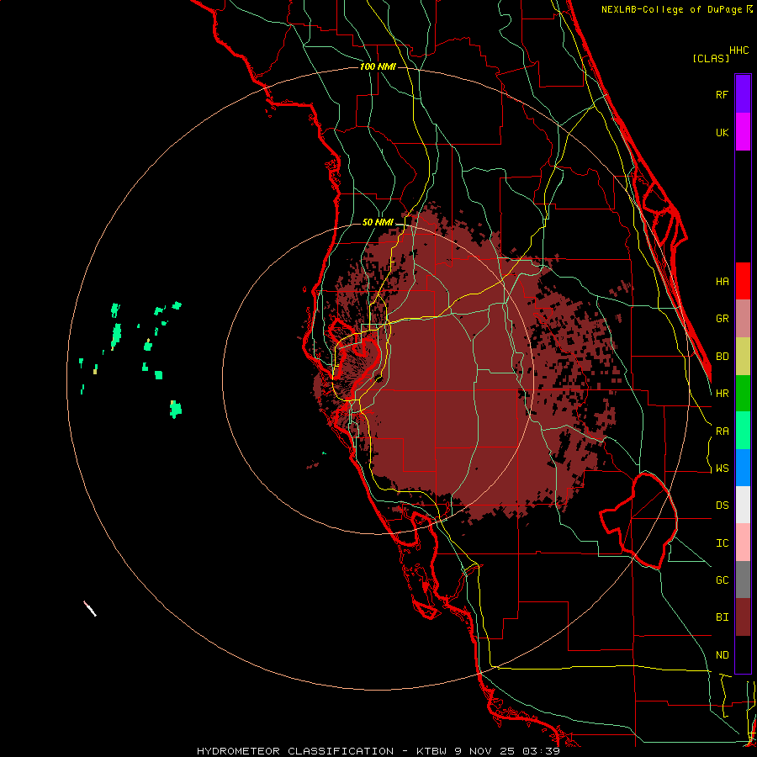This screenshot has height=757, width=757.
Task: Click the RA light green legend swatch
Action: [743, 431]
